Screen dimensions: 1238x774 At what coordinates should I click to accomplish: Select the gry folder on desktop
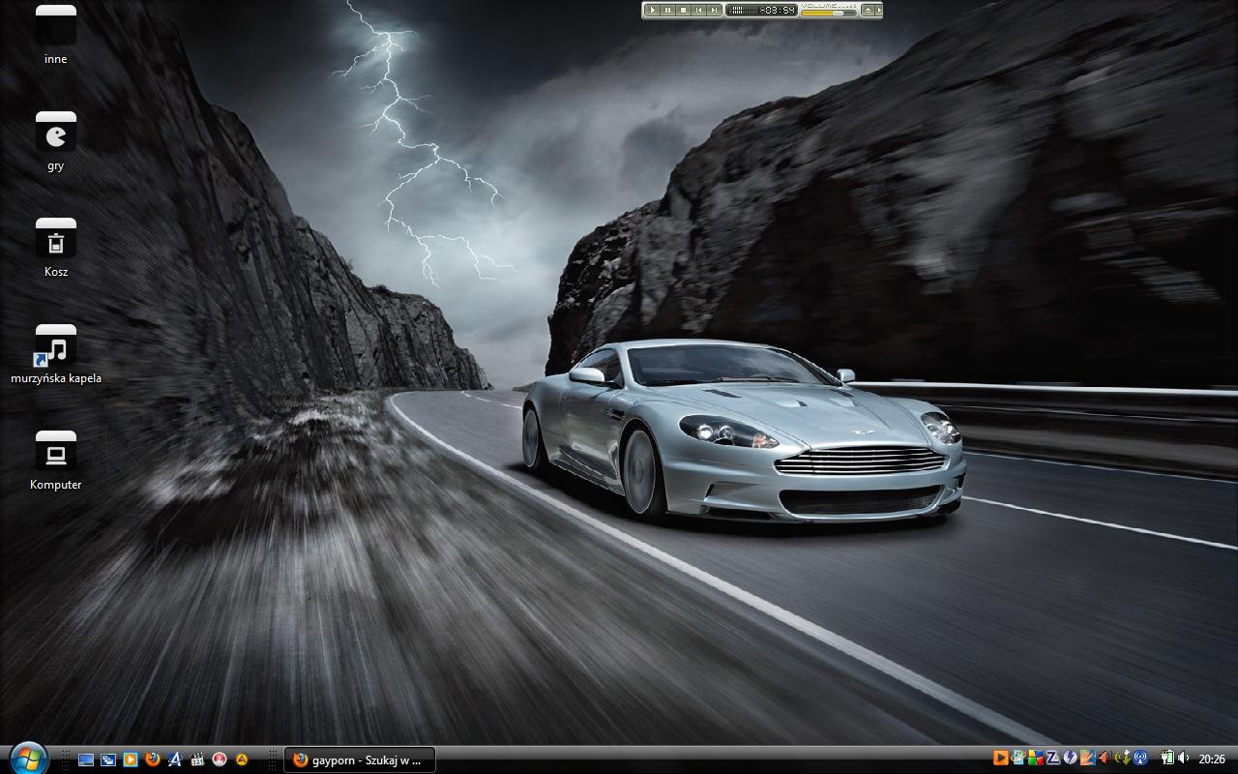point(56,133)
